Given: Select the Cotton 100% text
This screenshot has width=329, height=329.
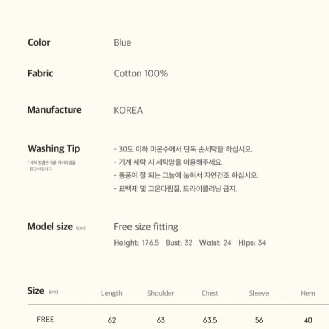Looking at the screenshot, I should pyautogui.click(x=141, y=74).
